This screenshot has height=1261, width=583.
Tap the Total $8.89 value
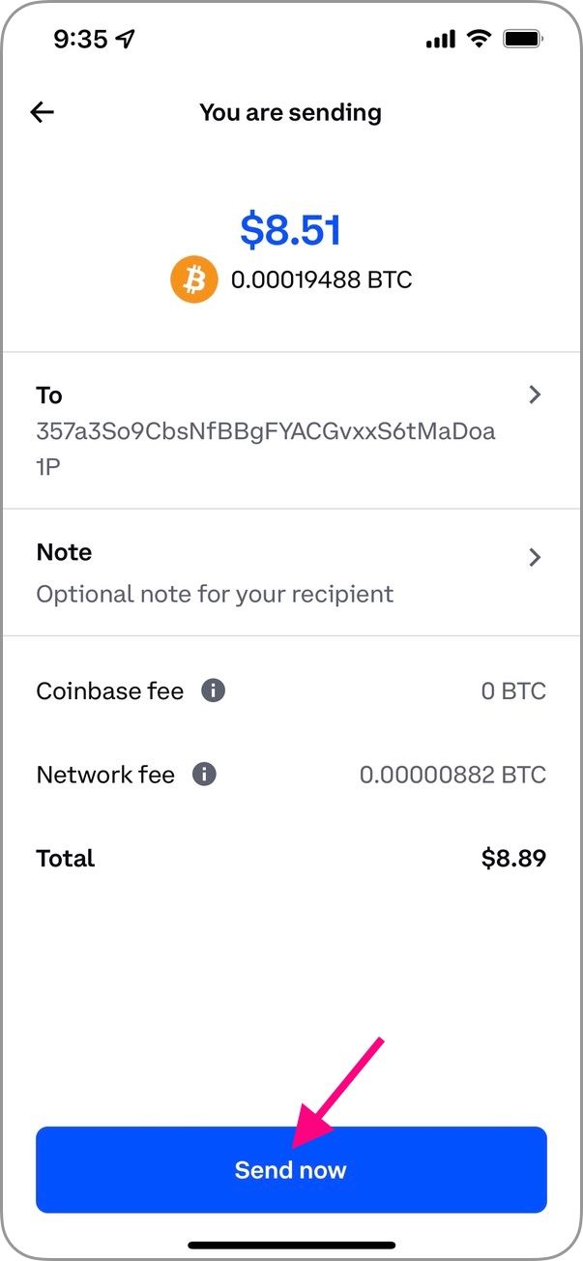click(513, 858)
